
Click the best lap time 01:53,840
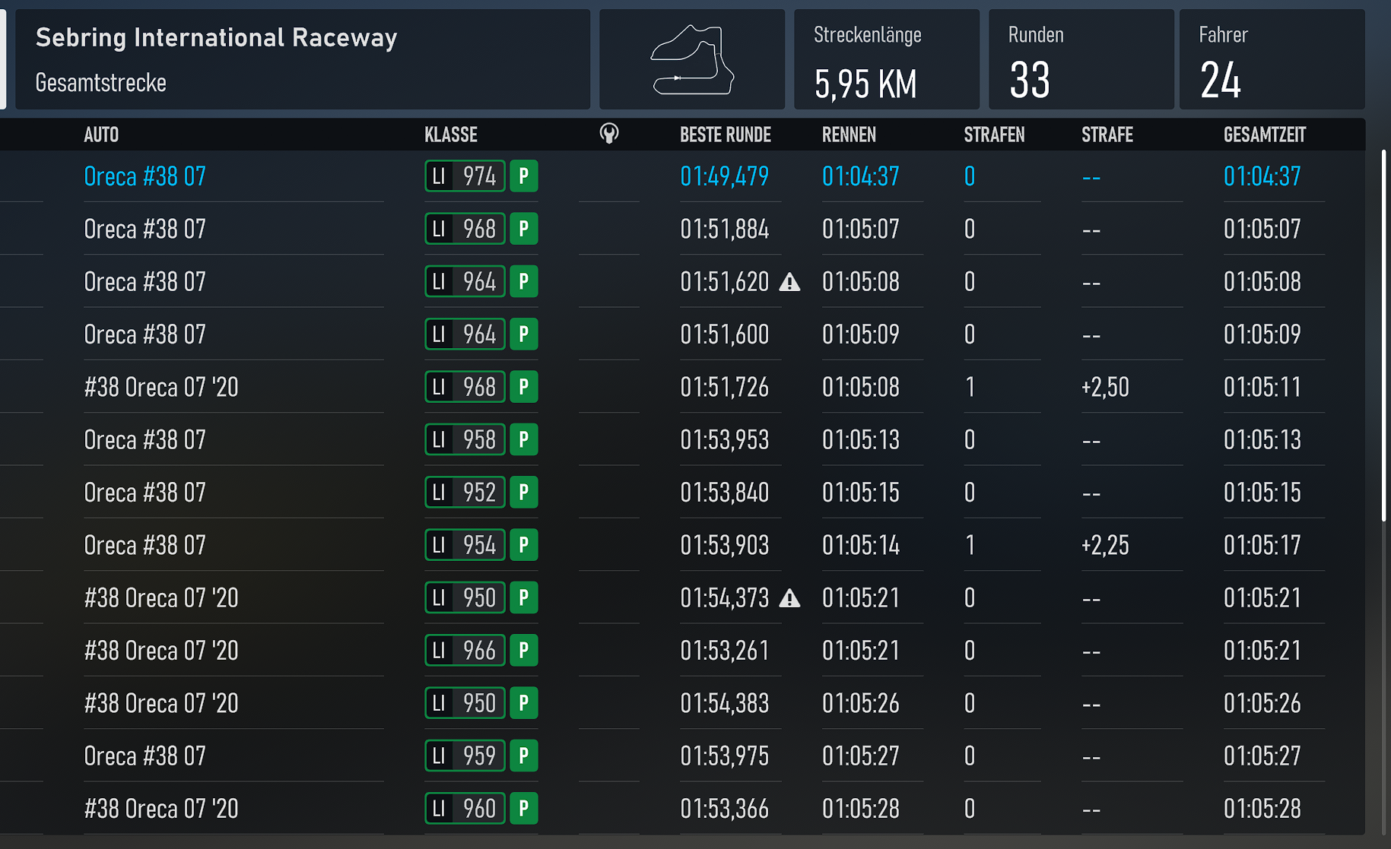coord(724,493)
